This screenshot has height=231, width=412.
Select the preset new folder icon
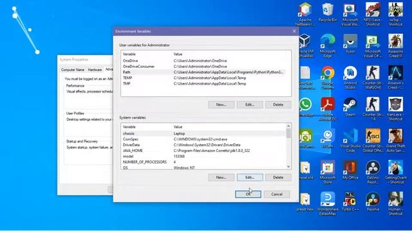click(305, 201)
